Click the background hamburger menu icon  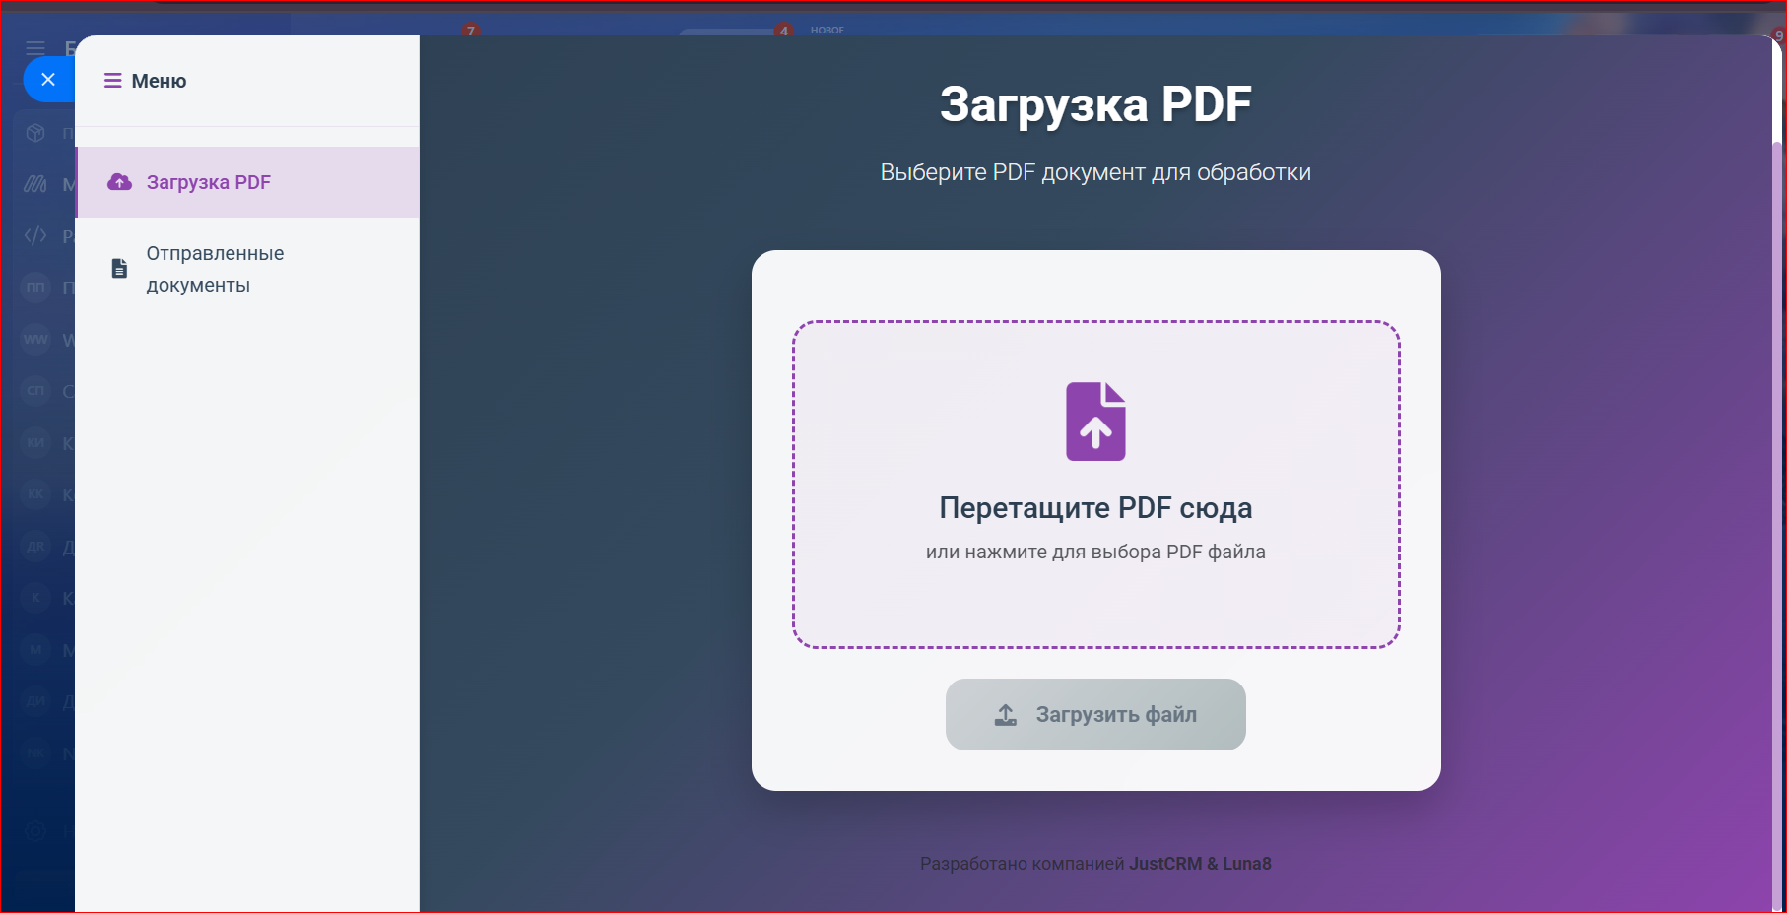pos(35,48)
